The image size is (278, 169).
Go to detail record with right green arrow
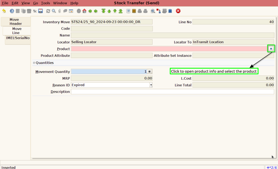[x=96, y=11]
